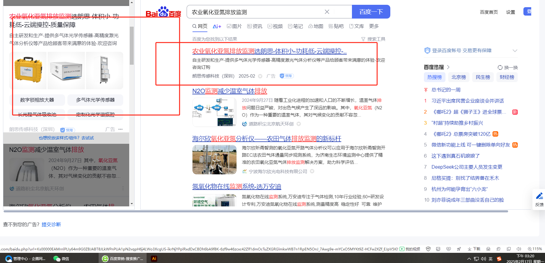Switch to the 资讯 search tab
Image resolution: width=545 pixels, height=263 pixels.
pyautogui.click(x=255, y=26)
